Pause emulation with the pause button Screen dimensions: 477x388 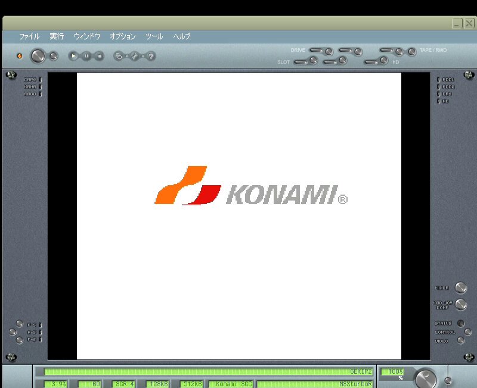[86, 56]
